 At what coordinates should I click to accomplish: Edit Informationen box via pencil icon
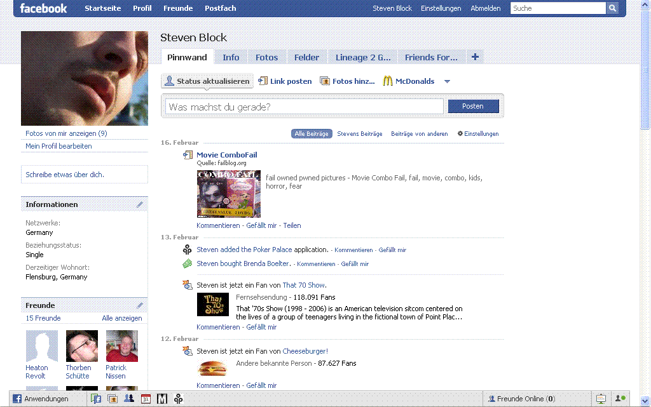(140, 204)
